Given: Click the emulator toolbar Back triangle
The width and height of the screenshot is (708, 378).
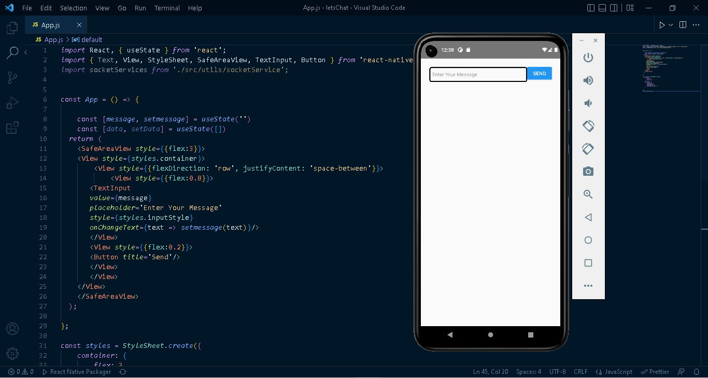Looking at the screenshot, I should coord(588,217).
